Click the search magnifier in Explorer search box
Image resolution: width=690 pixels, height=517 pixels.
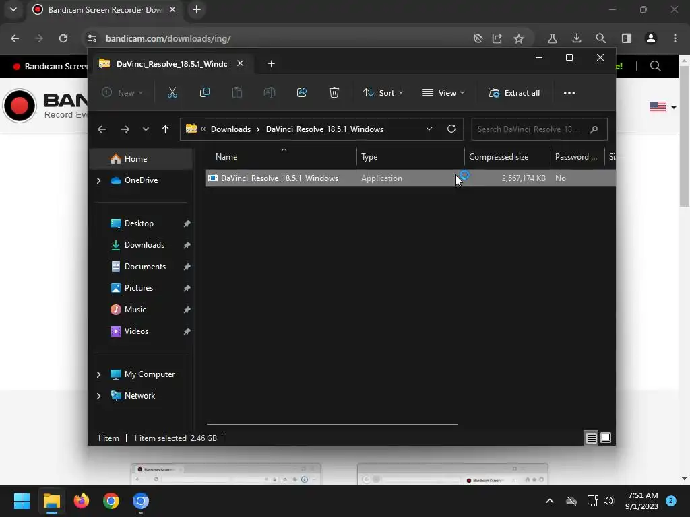pyautogui.click(x=594, y=129)
